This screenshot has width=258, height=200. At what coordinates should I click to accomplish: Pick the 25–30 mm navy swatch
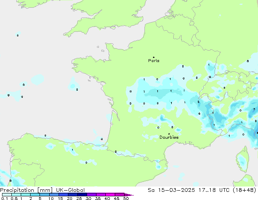tap(82, 195)
